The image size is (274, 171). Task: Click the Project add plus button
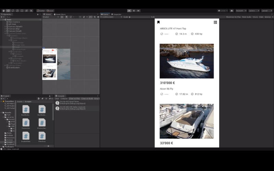tap(2, 98)
